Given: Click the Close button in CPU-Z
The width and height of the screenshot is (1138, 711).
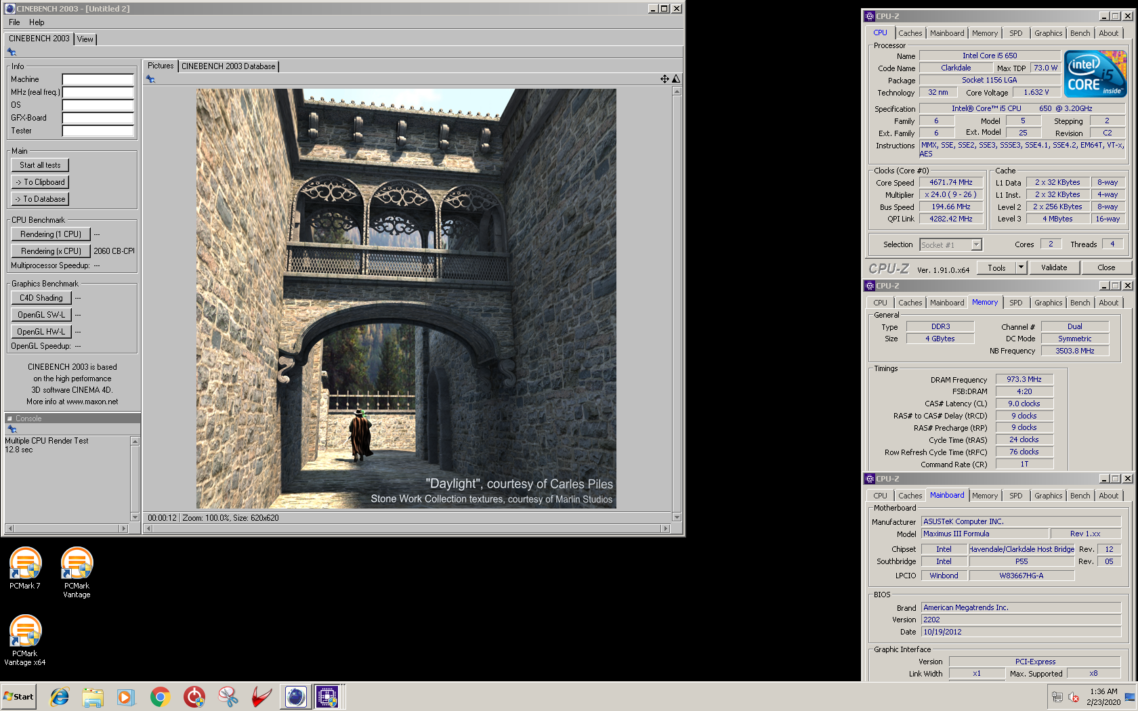Looking at the screenshot, I should pyautogui.click(x=1106, y=267).
